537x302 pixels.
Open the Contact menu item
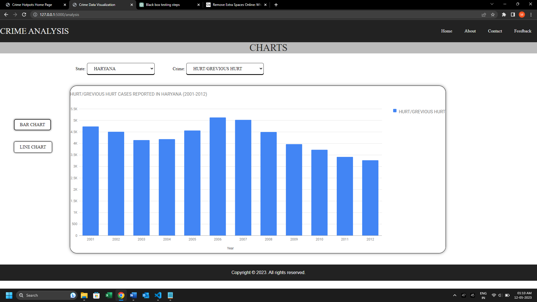(495, 31)
